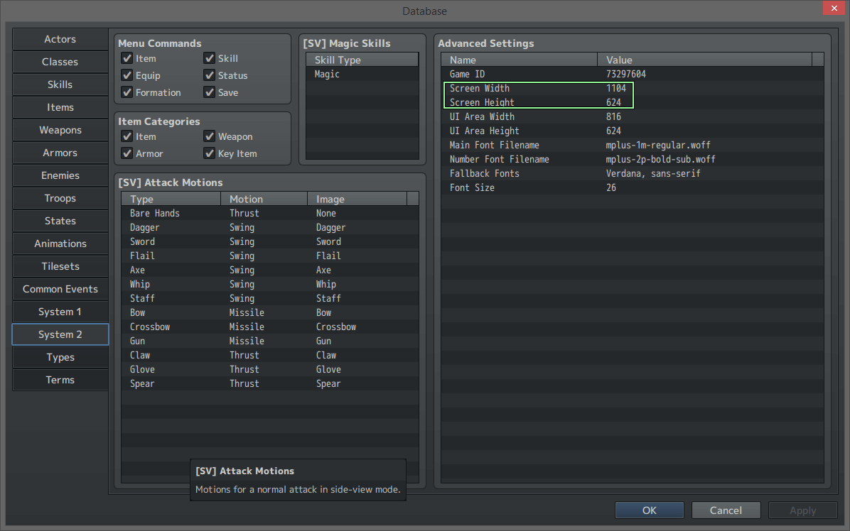850x531 pixels.
Task: Select the Sword attack motion row
Action: click(x=270, y=241)
